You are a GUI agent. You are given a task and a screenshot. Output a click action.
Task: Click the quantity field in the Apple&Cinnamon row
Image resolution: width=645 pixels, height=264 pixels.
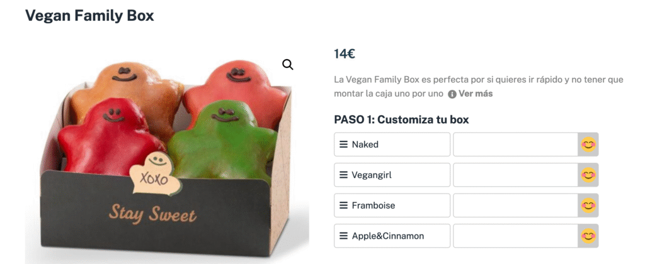pos(516,236)
